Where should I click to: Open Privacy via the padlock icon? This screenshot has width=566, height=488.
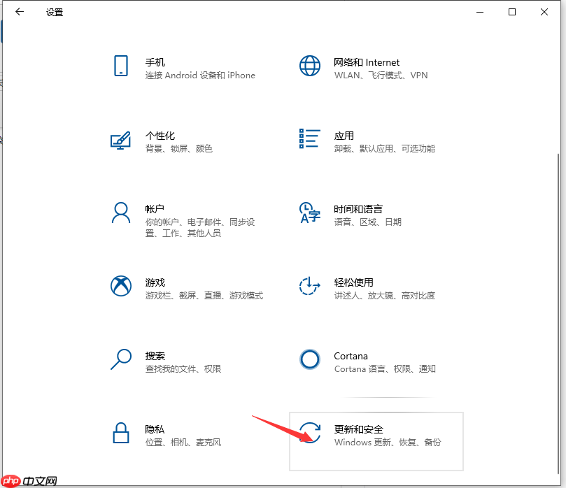[x=120, y=433]
